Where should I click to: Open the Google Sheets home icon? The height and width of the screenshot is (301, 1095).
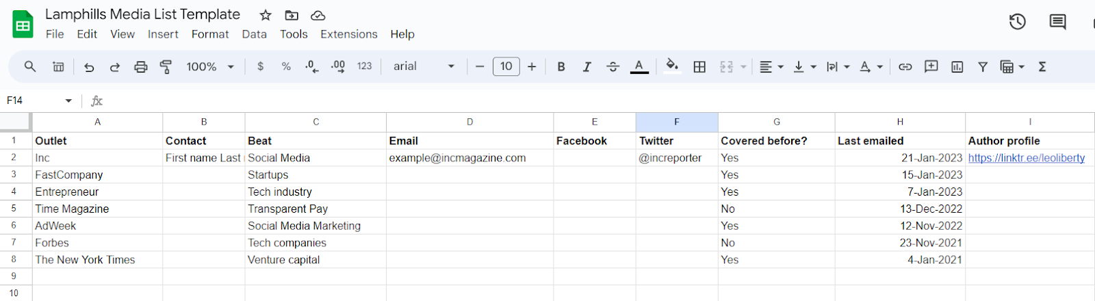coord(23,25)
